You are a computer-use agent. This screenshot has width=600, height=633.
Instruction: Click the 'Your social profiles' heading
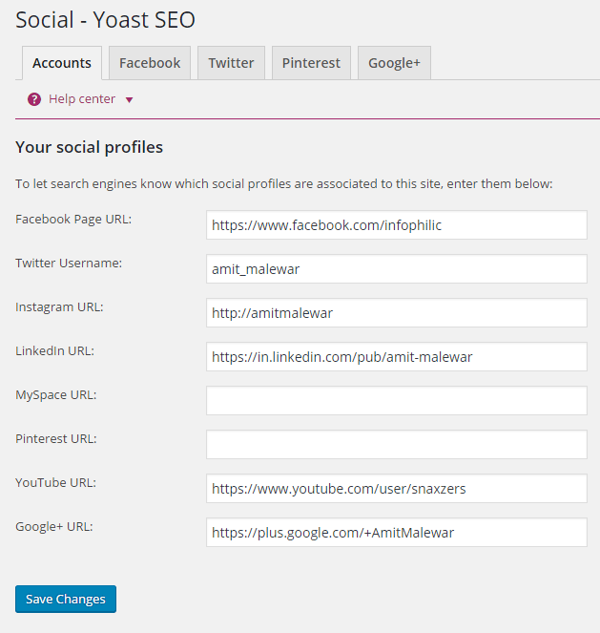coord(89,147)
